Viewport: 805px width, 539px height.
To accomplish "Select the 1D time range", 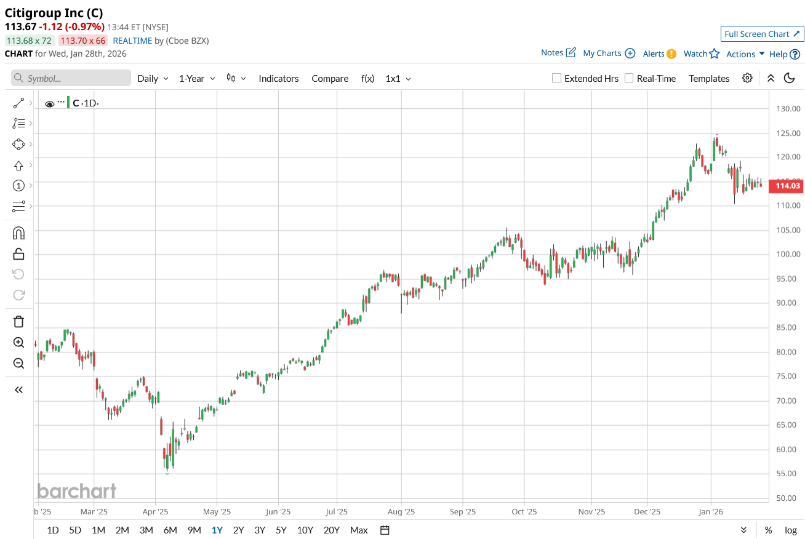I will coord(53,530).
